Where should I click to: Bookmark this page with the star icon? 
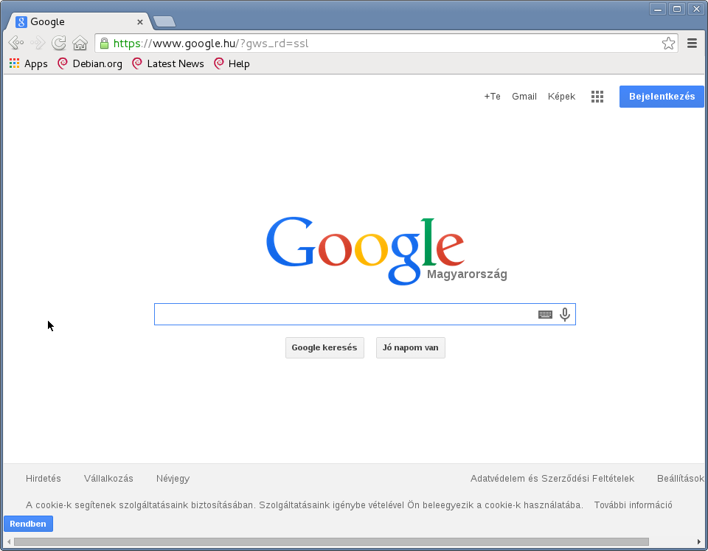pos(668,44)
